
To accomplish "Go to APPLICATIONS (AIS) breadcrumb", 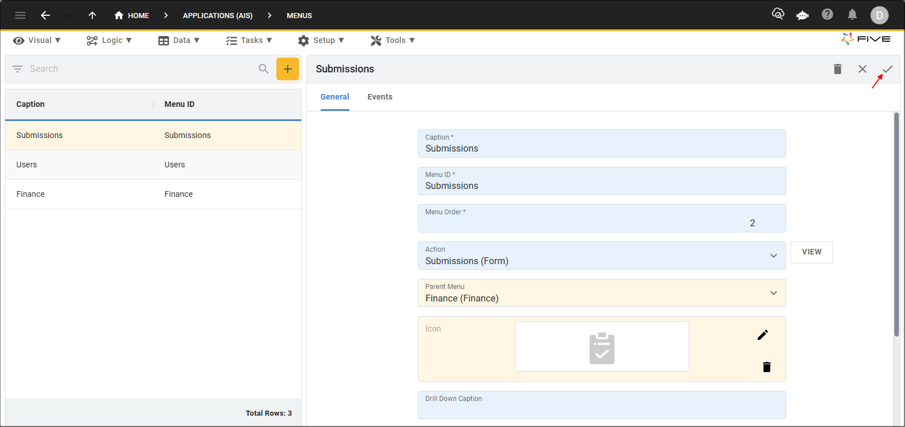I will pos(217,15).
